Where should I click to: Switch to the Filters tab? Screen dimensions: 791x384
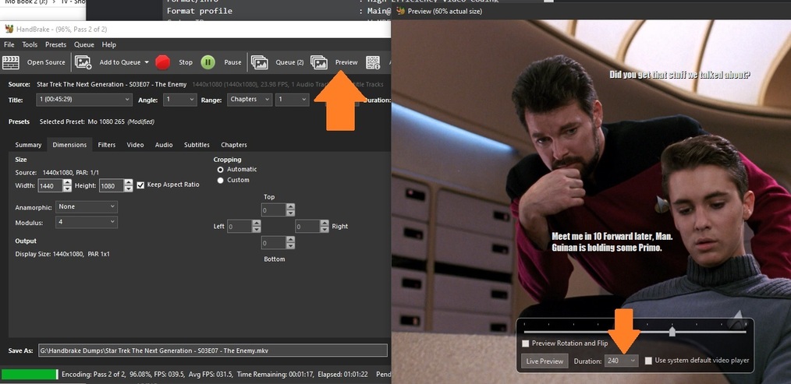[106, 145]
